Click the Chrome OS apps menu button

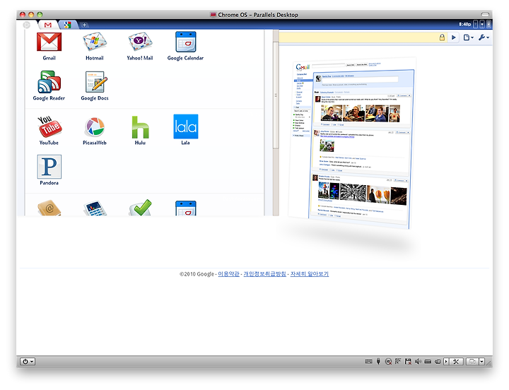[27, 25]
